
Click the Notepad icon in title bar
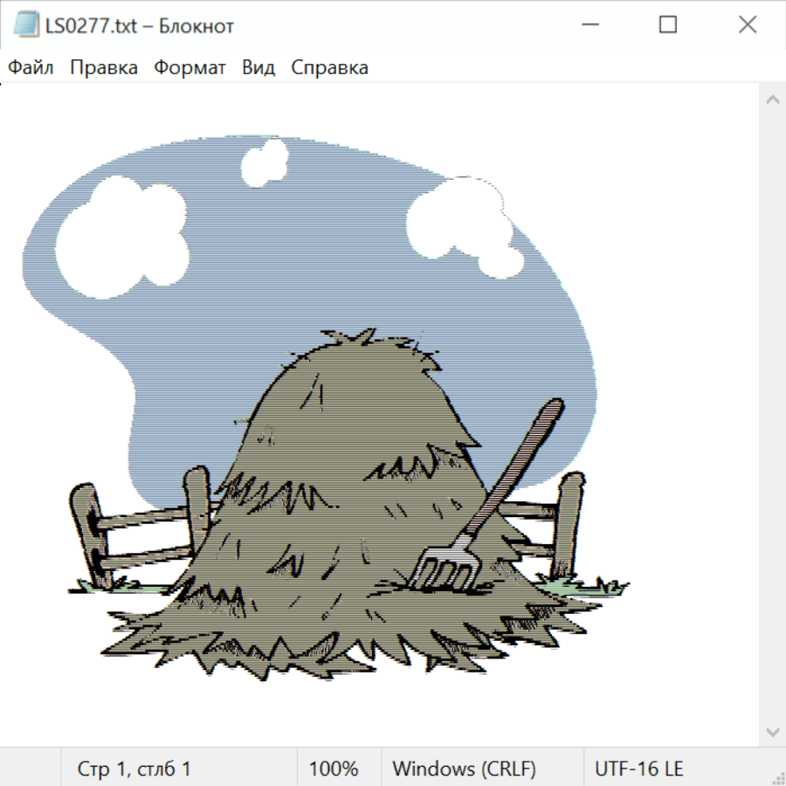click(x=25, y=25)
